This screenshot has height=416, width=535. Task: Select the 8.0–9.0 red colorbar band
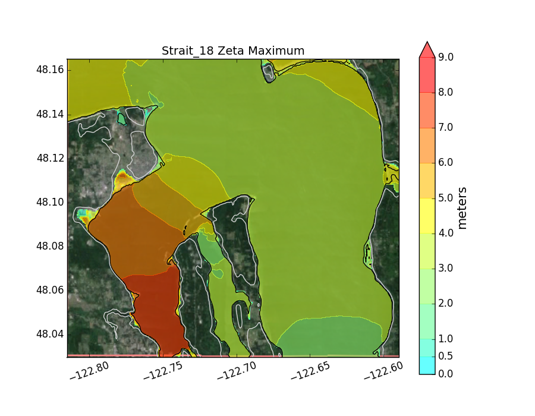[427, 75]
